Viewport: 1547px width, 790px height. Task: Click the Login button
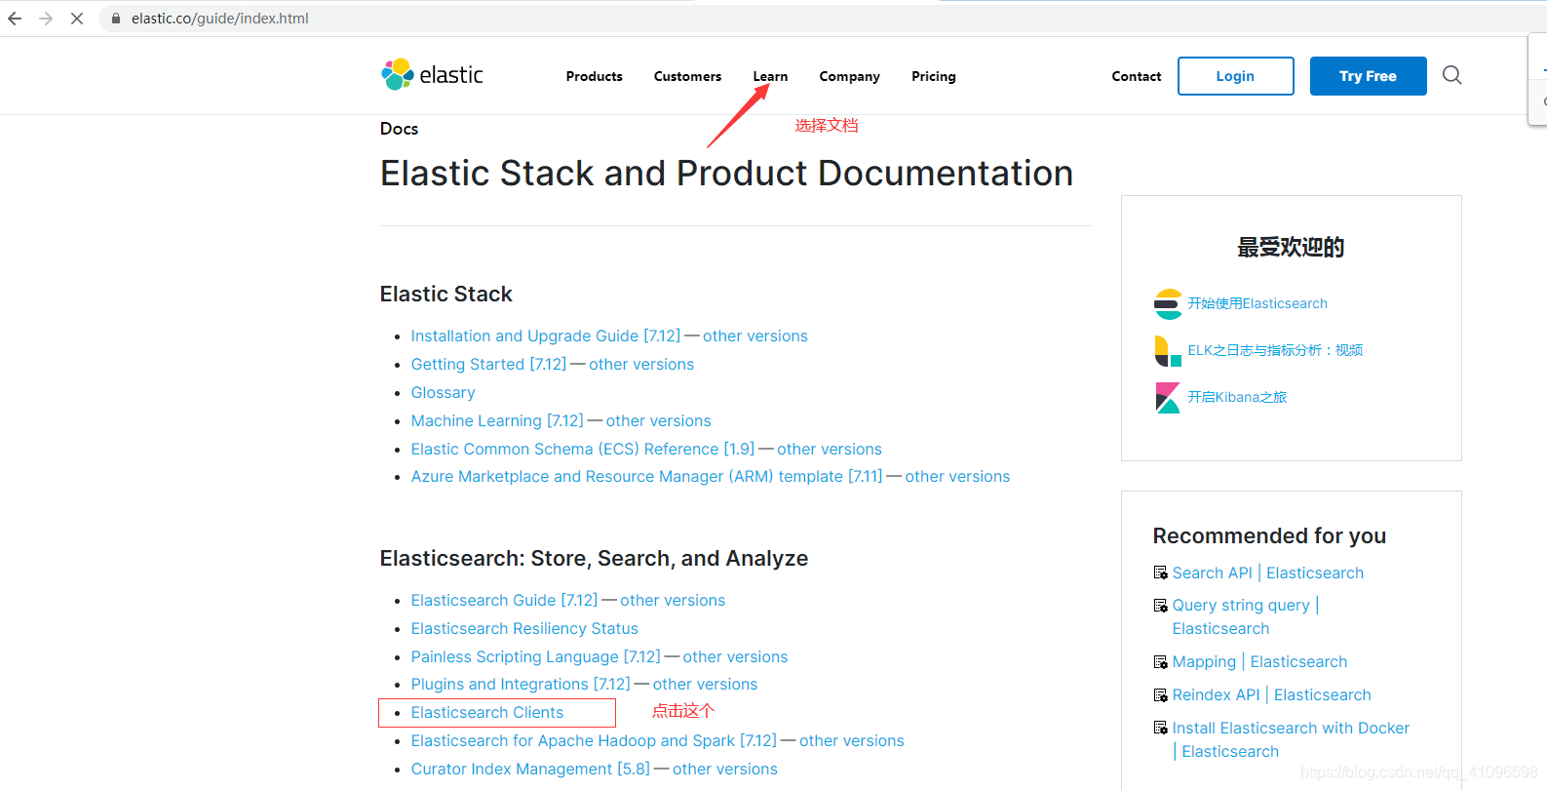click(1235, 76)
